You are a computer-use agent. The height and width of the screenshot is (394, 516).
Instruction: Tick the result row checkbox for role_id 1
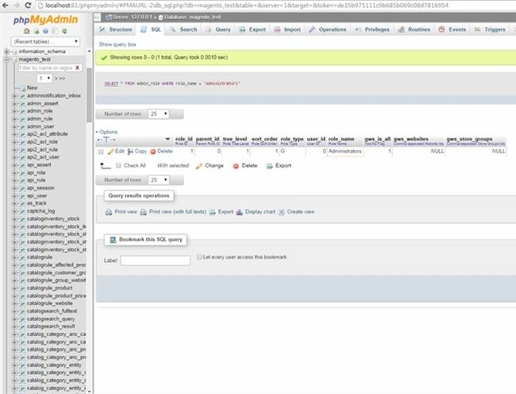pyautogui.click(x=101, y=151)
